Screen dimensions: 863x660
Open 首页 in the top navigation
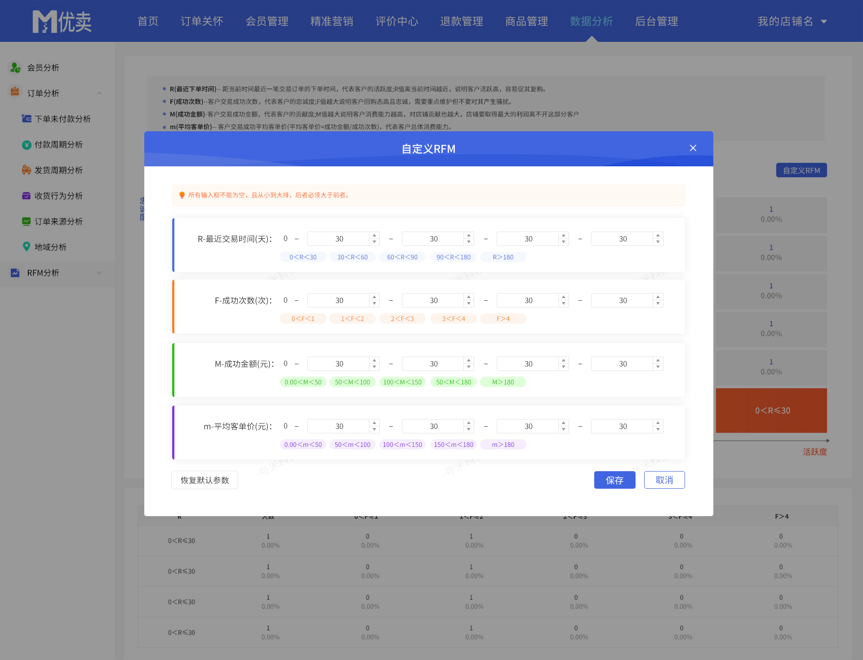[148, 21]
